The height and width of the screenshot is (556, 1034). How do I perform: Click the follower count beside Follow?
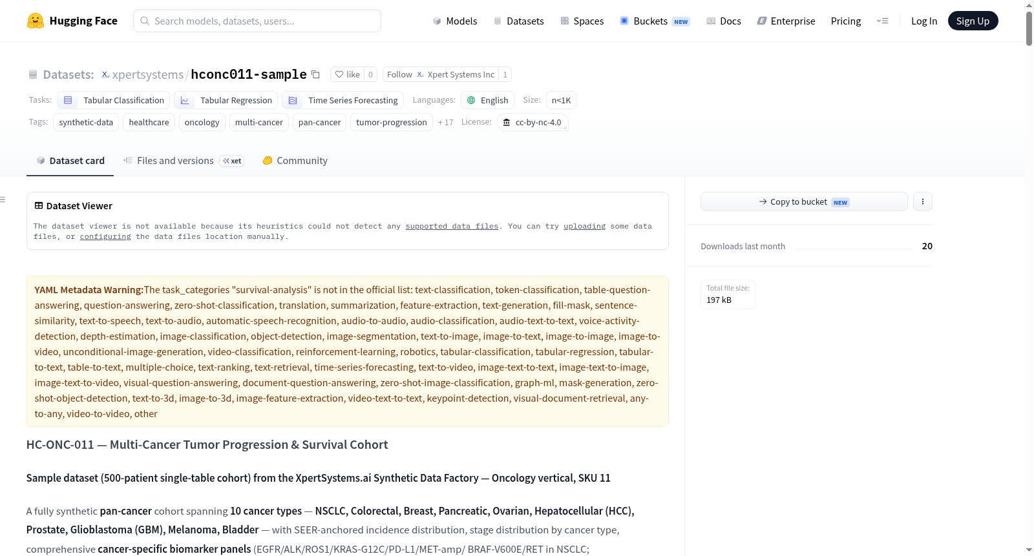click(x=505, y=74)
